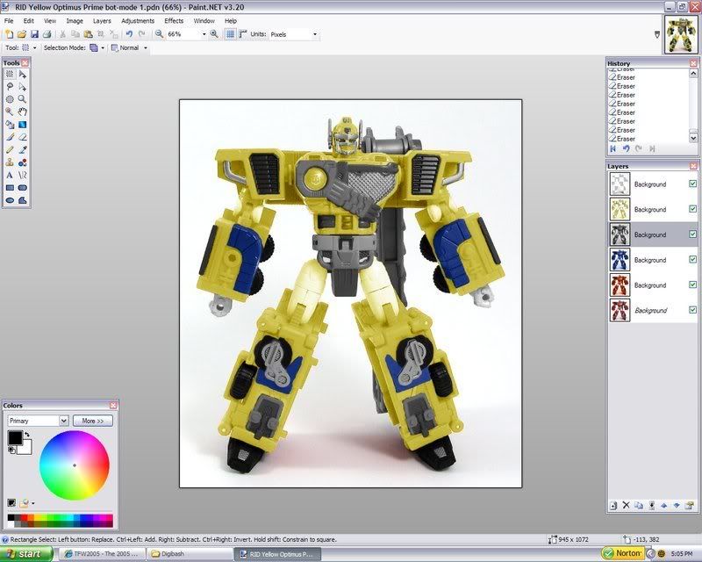Click the Paste clipboard icon in toolbar
Screen dimensions: 702x562
tap(89, 34)
